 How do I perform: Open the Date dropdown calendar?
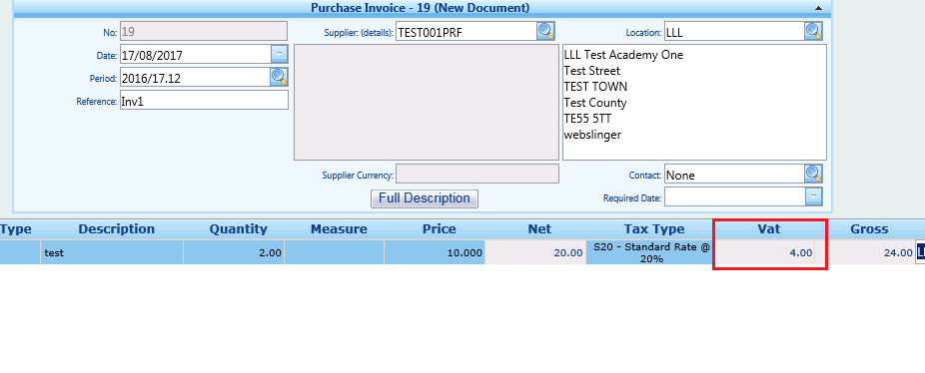pyautogui.click(x=279, y=54)
